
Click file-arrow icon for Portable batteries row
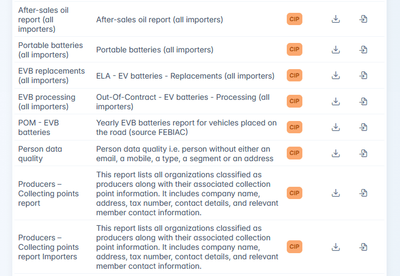(363, 50)
